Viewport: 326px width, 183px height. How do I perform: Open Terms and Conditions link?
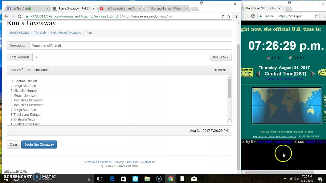click(97, 162)
